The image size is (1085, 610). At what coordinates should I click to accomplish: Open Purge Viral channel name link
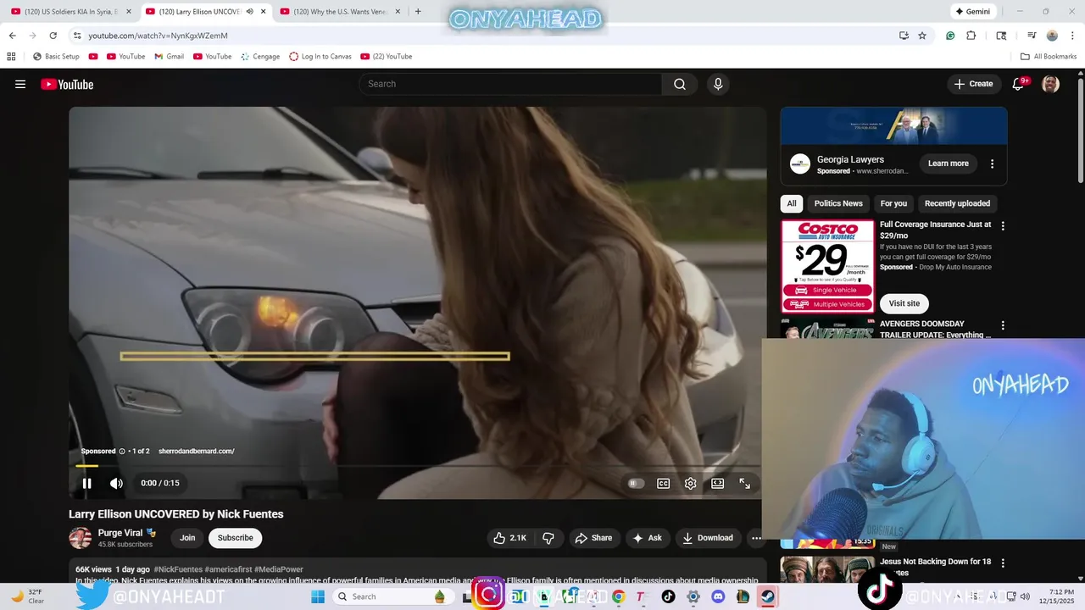click(121, 533)
